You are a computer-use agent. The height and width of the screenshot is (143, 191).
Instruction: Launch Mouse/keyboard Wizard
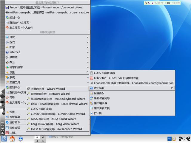click(58, 99)
